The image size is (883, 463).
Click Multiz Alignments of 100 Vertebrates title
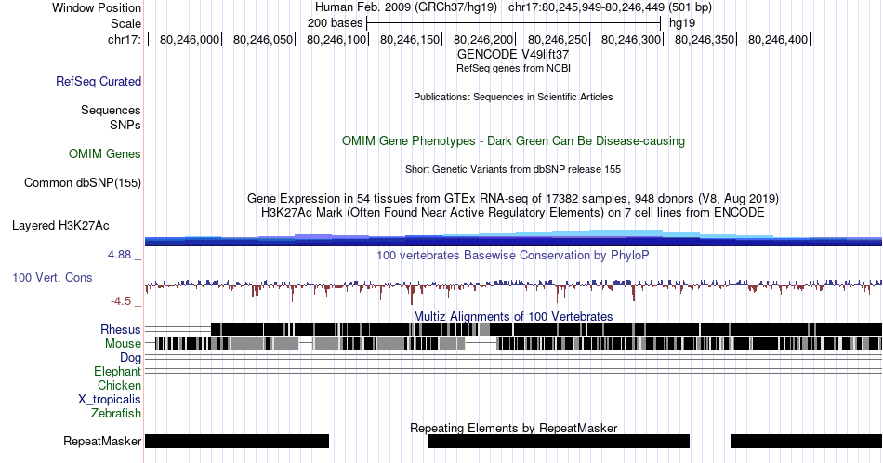[513, 316]
